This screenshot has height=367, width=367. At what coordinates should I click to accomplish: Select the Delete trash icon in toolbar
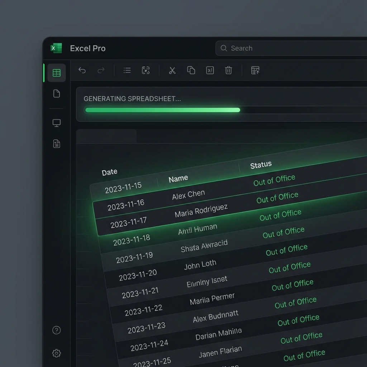tap(228, 70)
